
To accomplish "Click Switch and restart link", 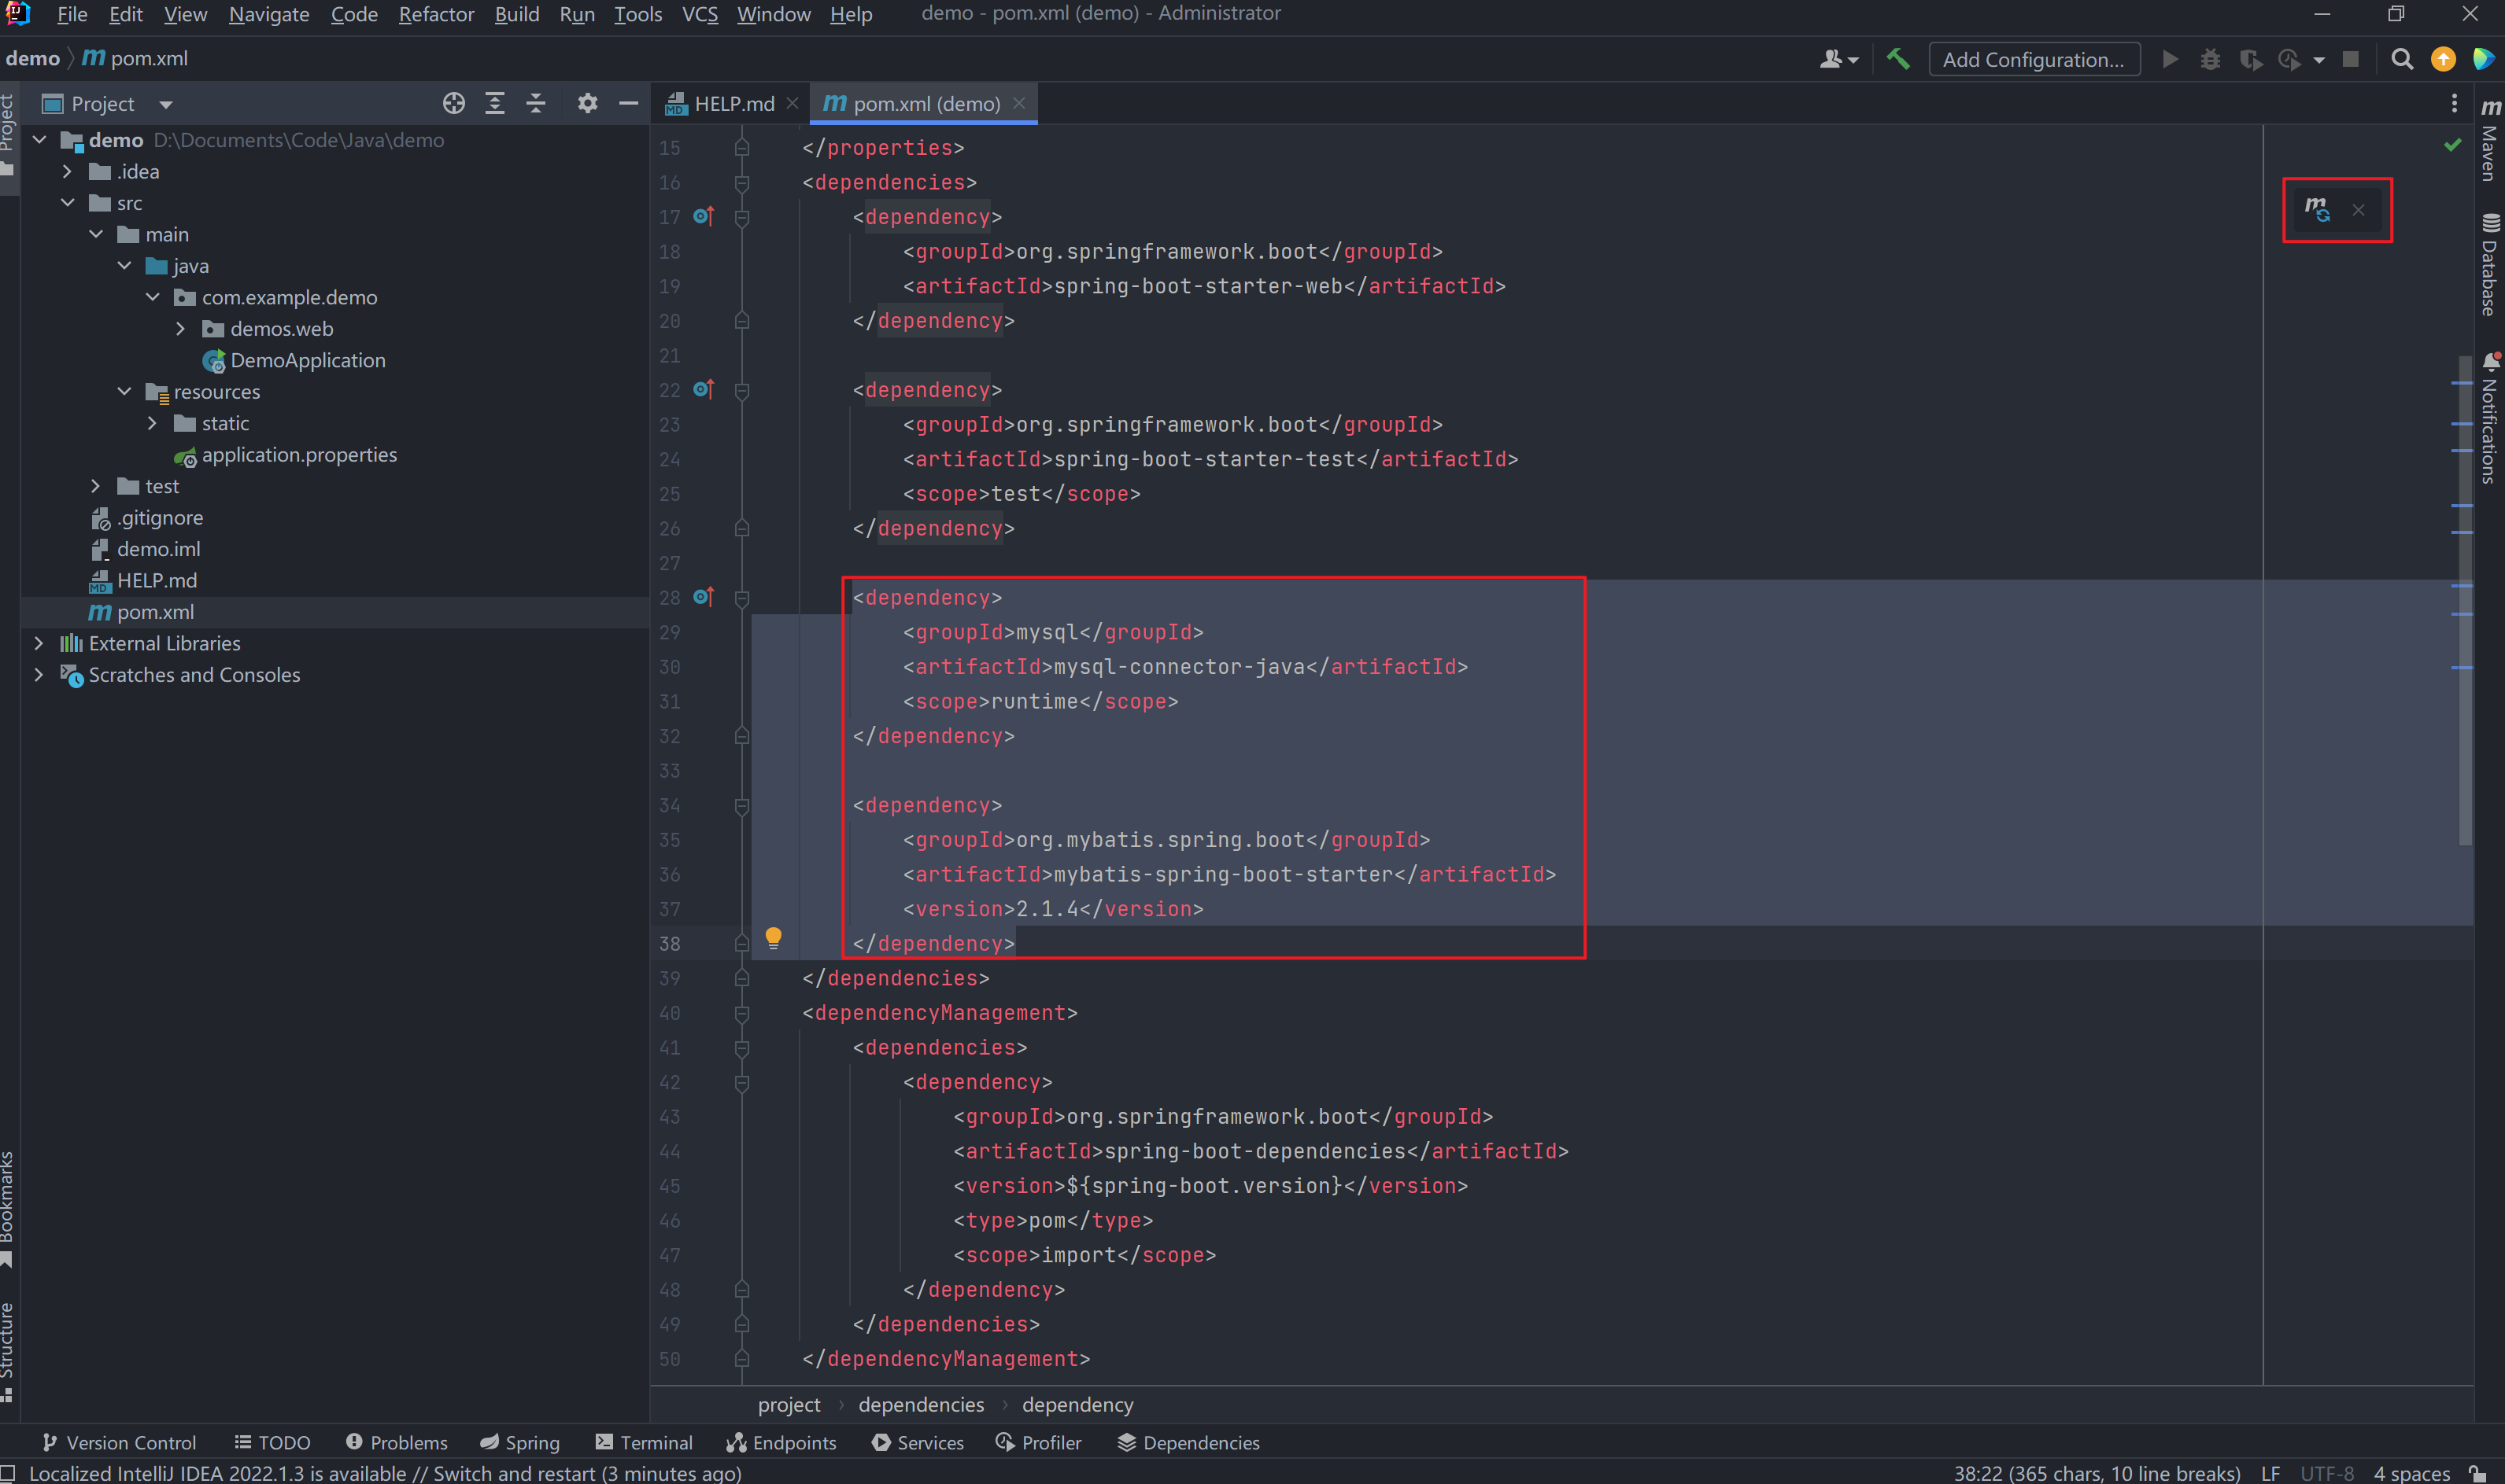I will (501, 1473).
